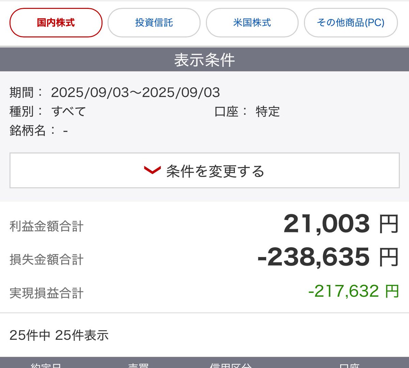Click the 表示条件 header bar

pyautogui.click(x=204, y=59)
